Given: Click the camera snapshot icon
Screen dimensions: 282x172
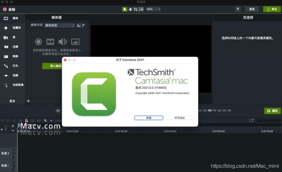Looking at the screenshot, I should 39,121.
